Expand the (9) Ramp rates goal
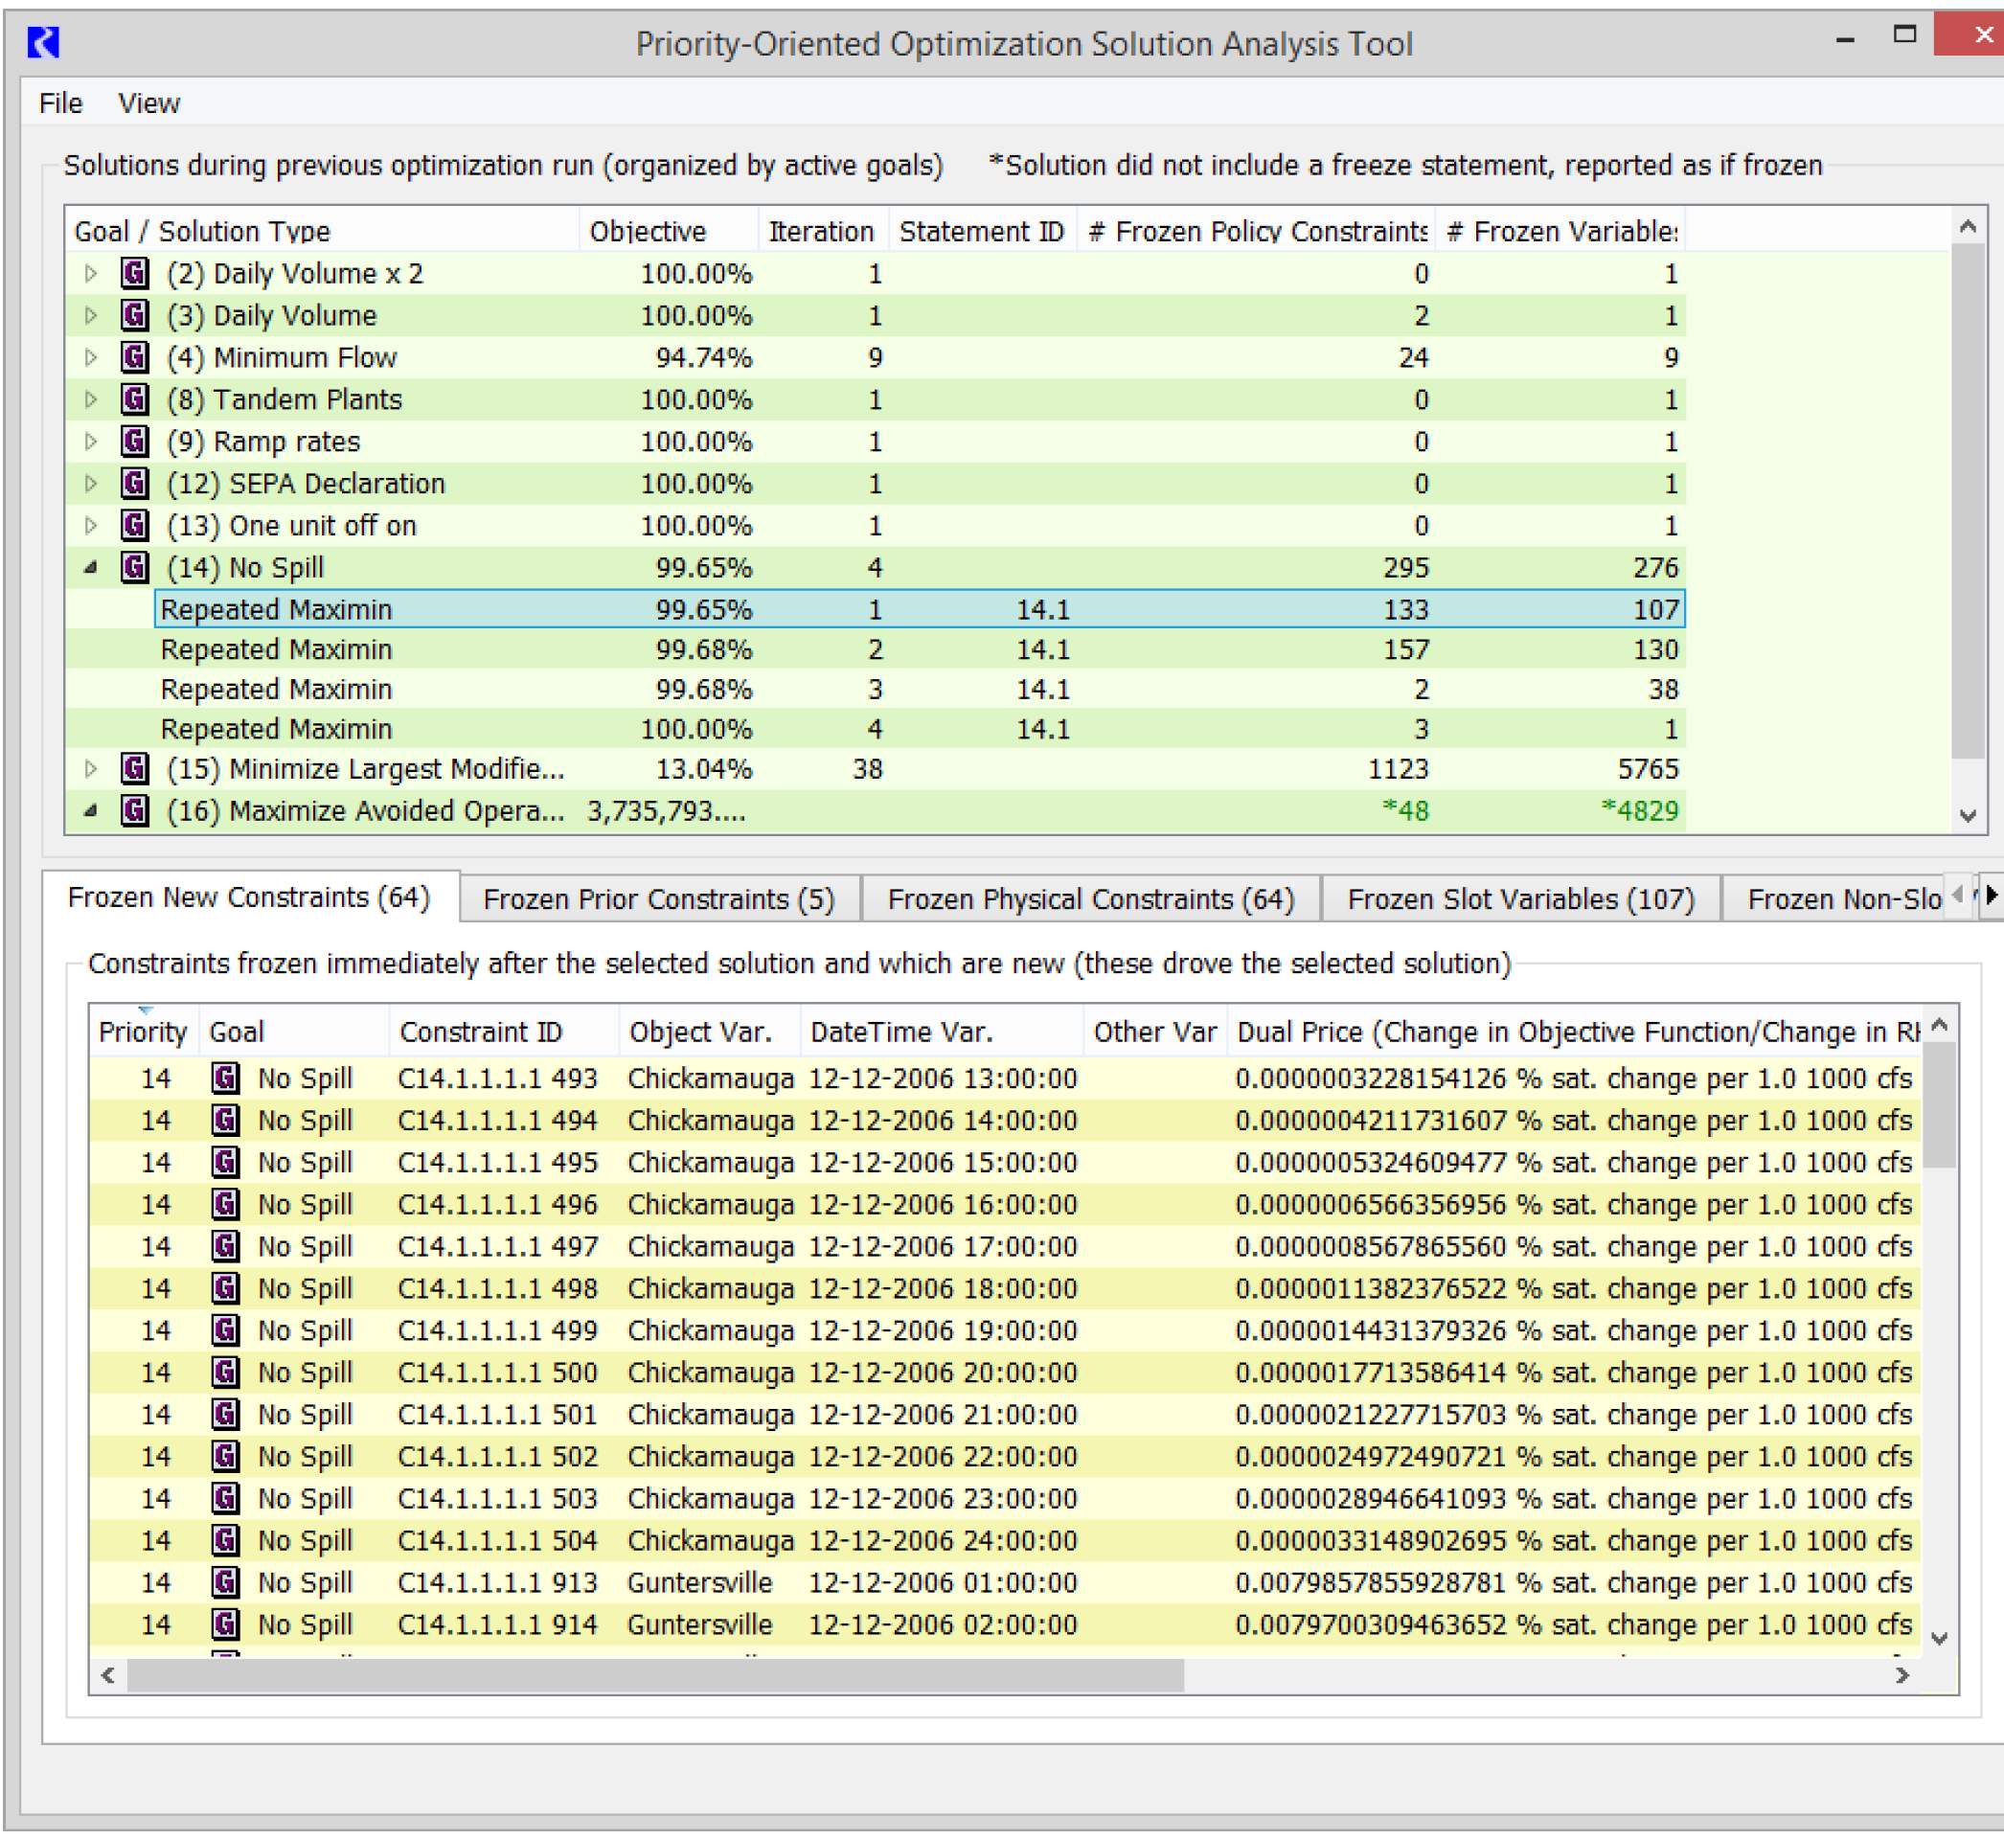 coord(91,441)
